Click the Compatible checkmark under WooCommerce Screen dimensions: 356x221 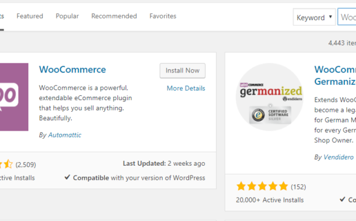(x=67, y=177)
